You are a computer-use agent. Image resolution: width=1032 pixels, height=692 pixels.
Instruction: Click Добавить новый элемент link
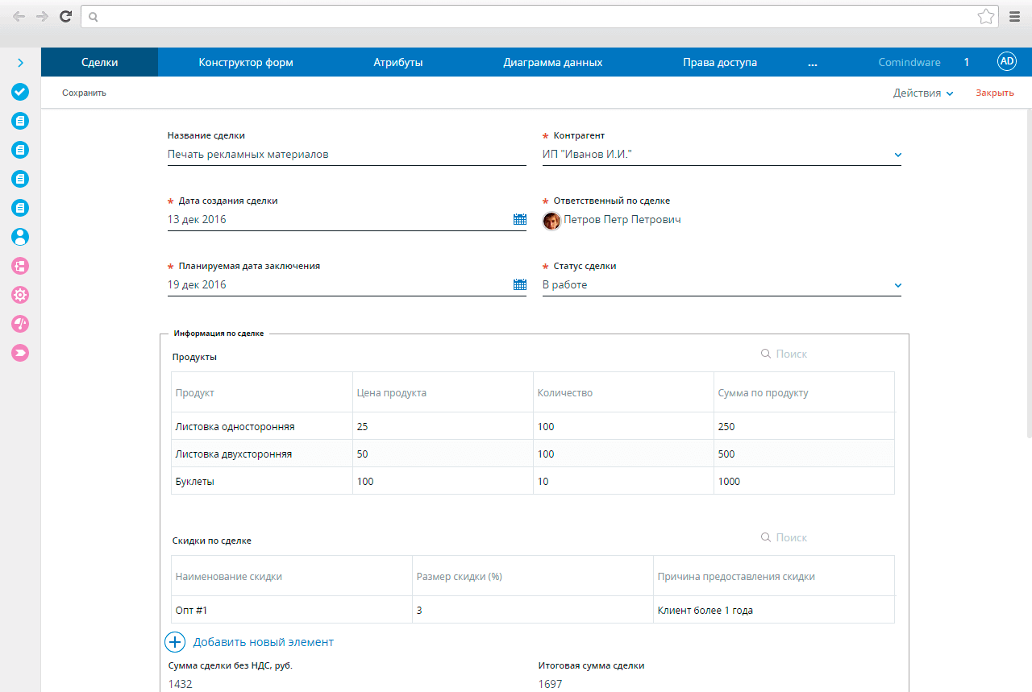[262, 642]
